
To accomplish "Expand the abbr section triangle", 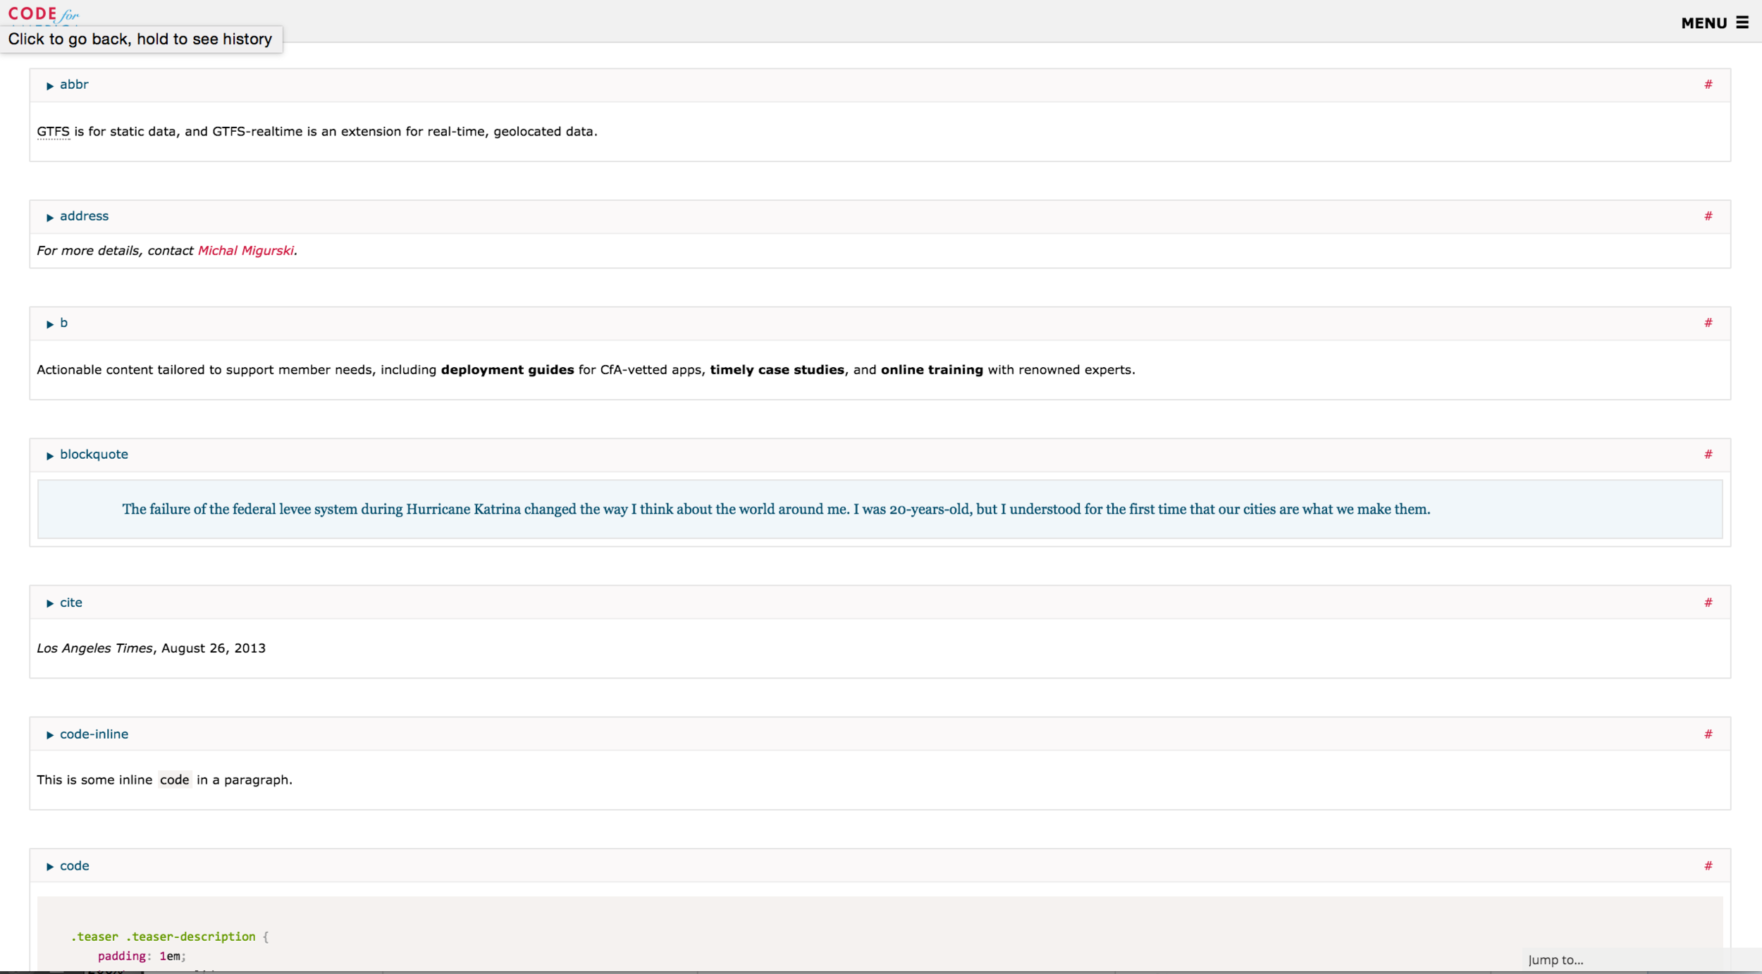I will coord(49,85).
